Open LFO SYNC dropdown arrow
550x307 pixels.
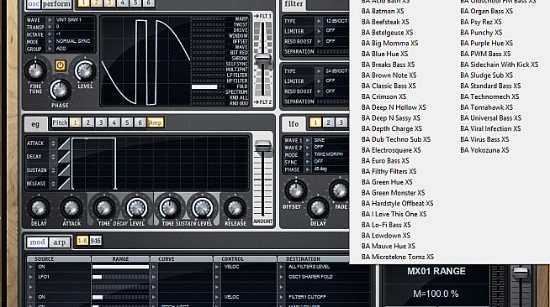pyautogui.click(x=308, y=162)
